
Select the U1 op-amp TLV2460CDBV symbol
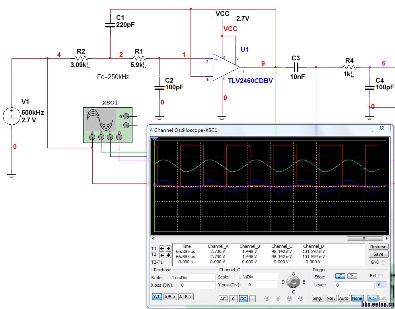pos(226,67)
